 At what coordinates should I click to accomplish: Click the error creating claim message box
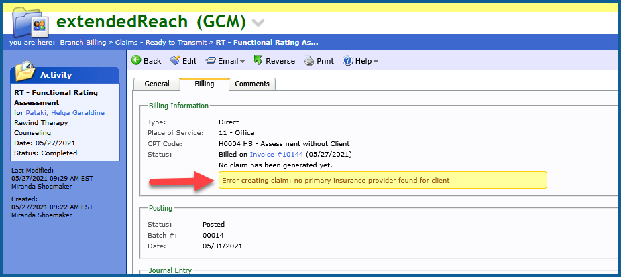coord(382,180)
